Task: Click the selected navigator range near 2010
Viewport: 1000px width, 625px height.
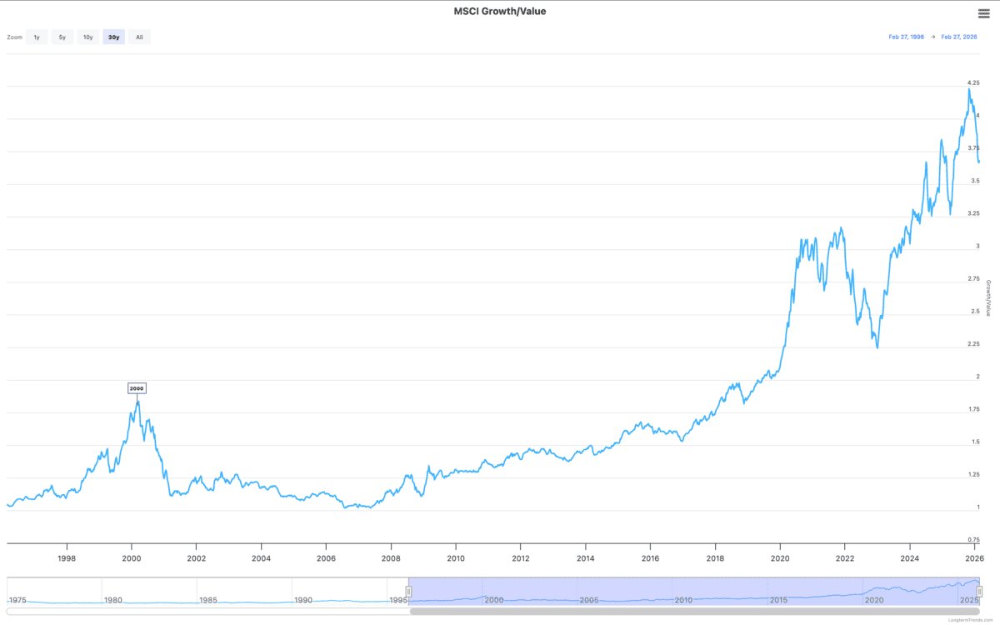Action: (x=683, y=592)
